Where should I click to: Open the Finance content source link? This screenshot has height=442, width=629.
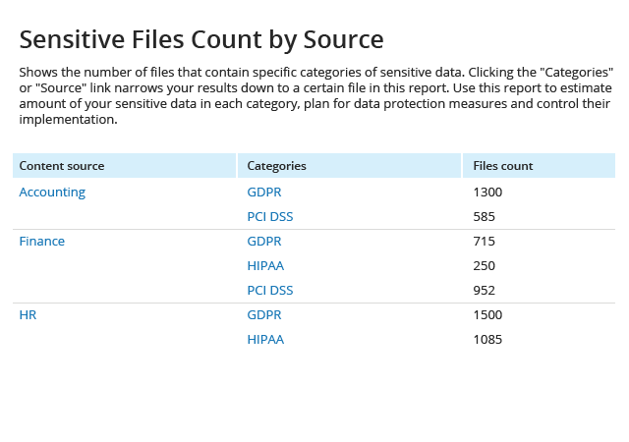click(x=41, y=241)
